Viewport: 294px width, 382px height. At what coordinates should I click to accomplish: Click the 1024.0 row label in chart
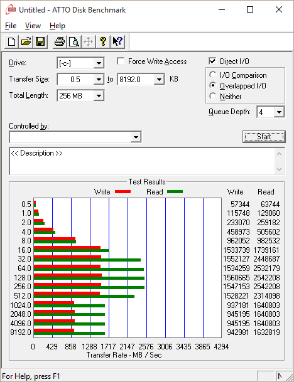point(21,305)
